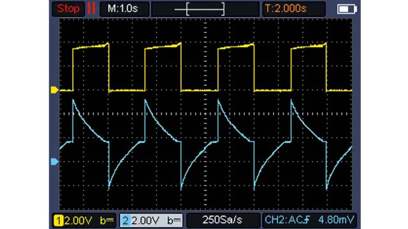The image size is (408, 229).
Task: Click the blue number 2 channel badge
Action: click(126, 221)
